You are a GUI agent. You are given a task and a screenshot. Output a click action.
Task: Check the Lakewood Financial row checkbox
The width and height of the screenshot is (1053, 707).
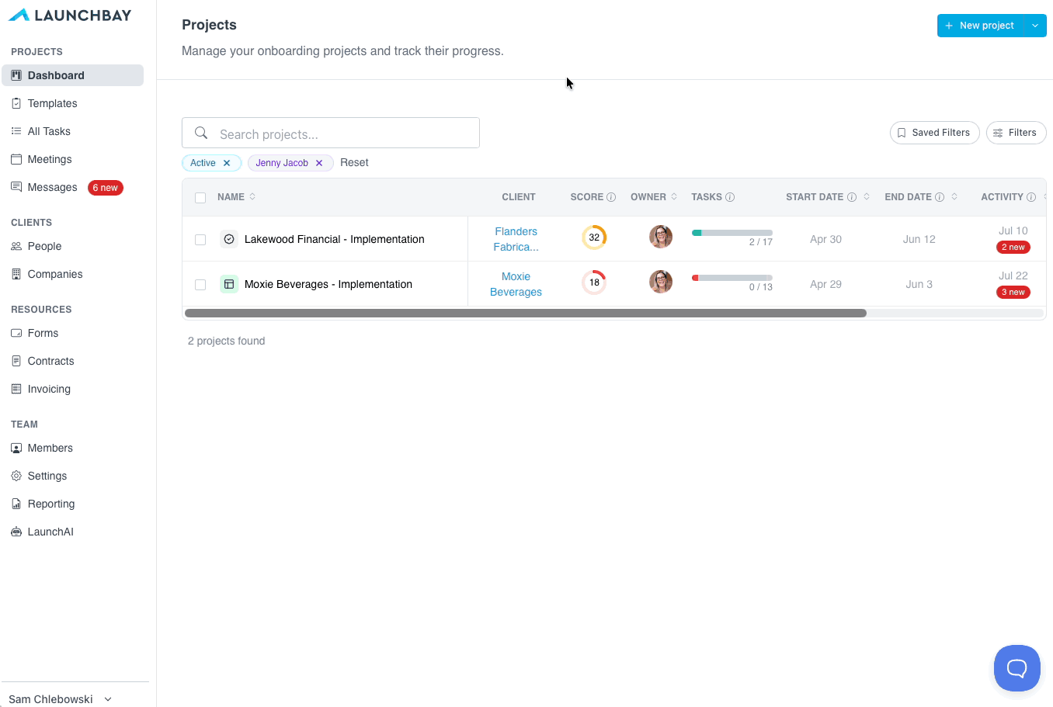tap(200, 240)
